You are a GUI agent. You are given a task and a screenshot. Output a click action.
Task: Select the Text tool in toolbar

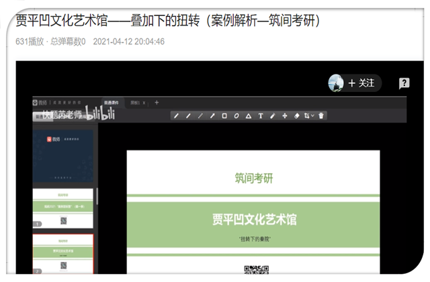(x=261, y=115)
